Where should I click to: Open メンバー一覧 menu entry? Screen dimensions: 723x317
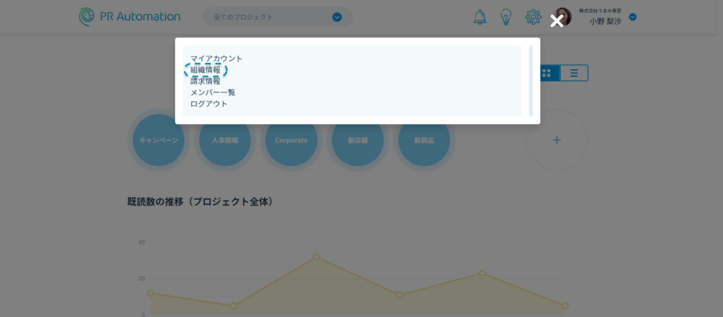pos(213,92)
